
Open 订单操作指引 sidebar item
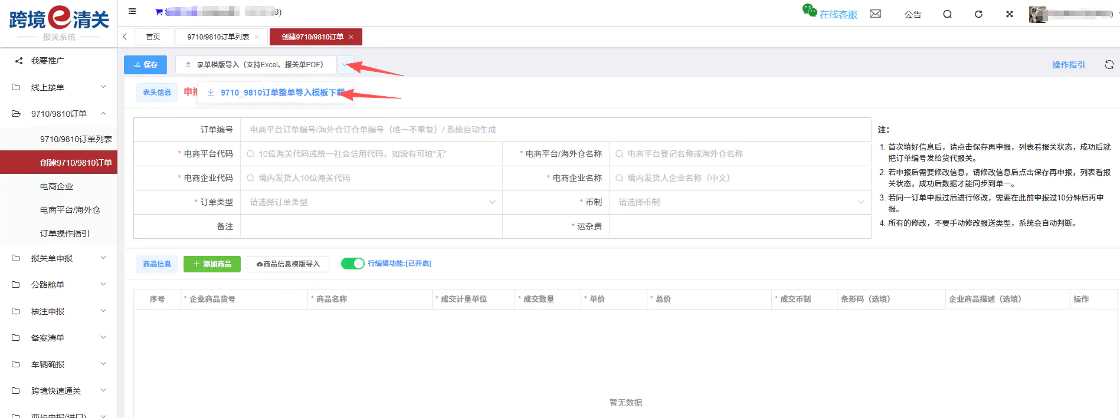tap(59, 233)
